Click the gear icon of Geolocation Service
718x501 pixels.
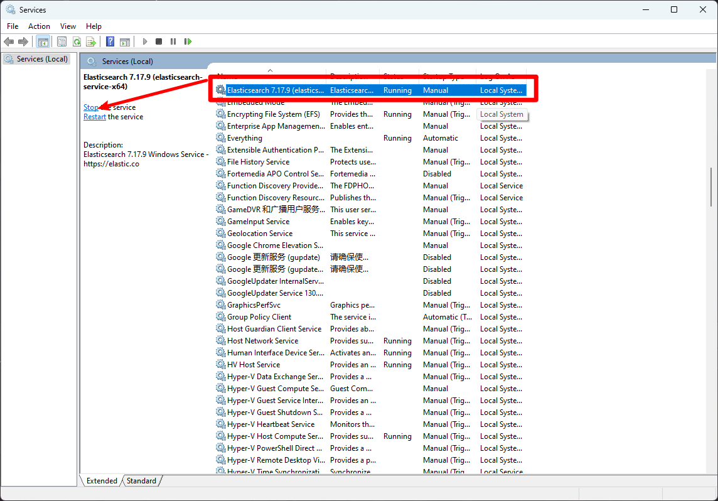(221, 233)
